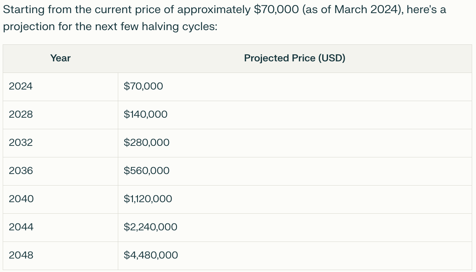Viewport: 476px width, 272px height.
Task: Click the $280,000 price cell
Action: pyautogui.click(x=295, y=143)
